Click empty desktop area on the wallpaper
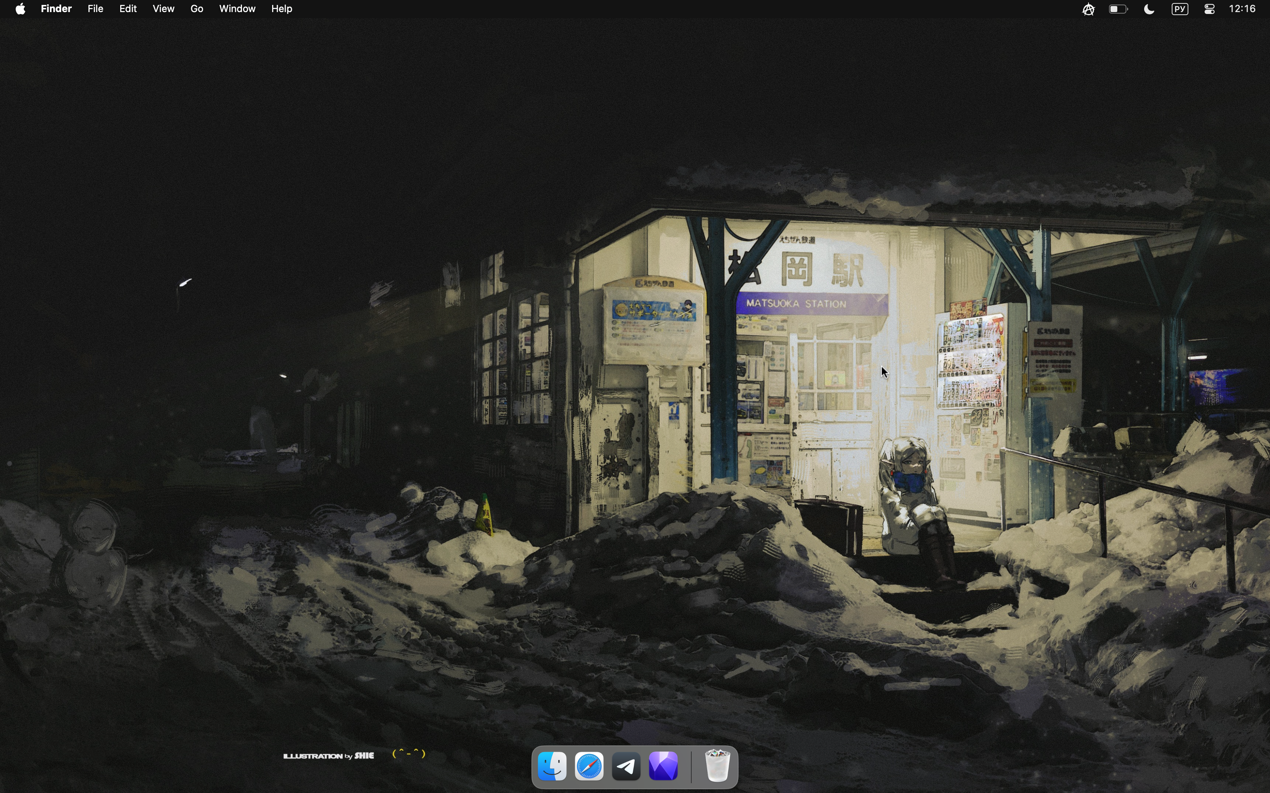The width and height of the screenshot is (1270, 793). [x=315, y=131]
